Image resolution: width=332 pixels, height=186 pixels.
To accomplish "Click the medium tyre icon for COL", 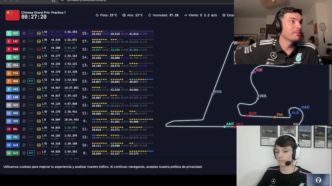I will click(x=39, y=137).
